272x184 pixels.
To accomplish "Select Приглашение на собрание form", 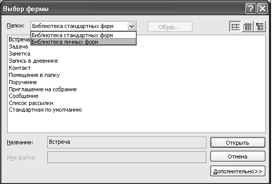I will (43, 89).
